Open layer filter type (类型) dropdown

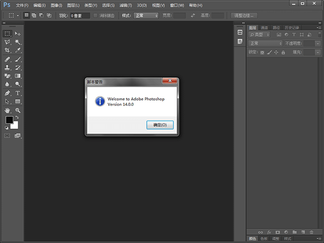click(x=259, y=35)
